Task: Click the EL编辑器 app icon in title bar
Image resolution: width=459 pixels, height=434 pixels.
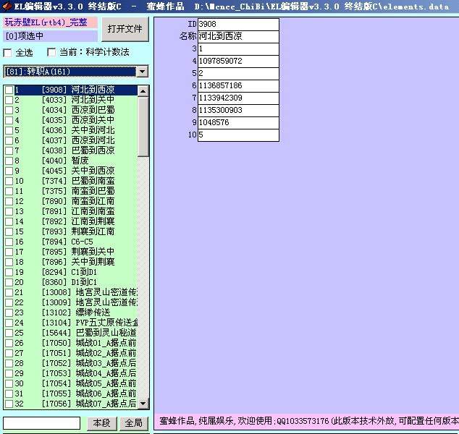Action: point(7,7)
